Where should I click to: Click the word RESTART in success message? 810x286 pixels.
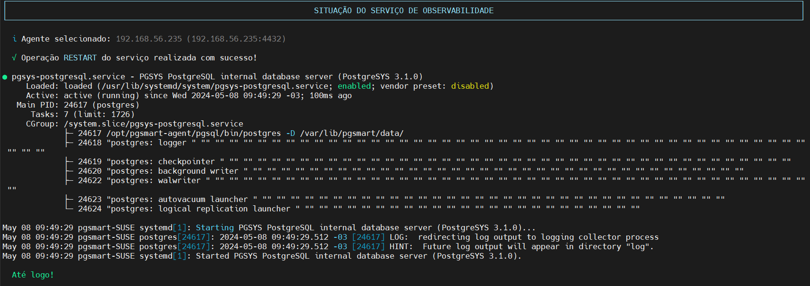tap(80, 58)
